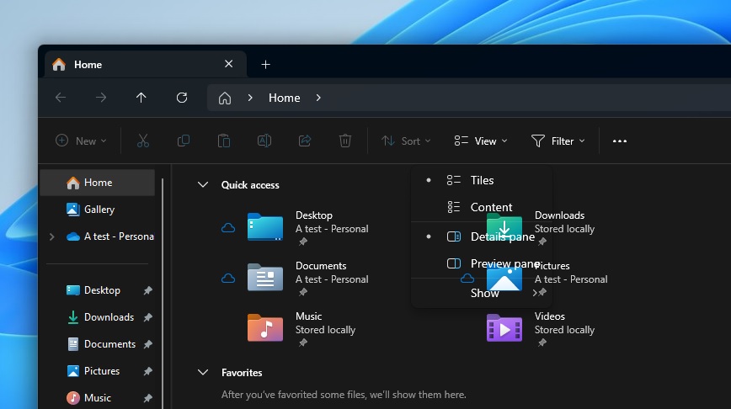Click the Paste clipboard icon

point(224,141)
